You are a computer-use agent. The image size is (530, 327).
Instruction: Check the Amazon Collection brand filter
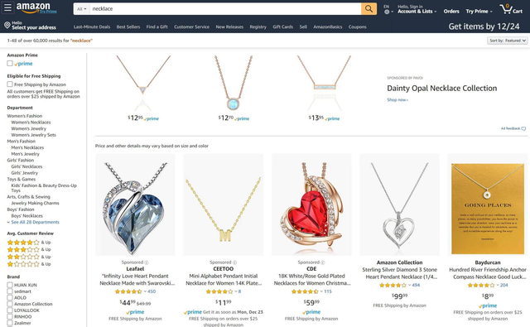click(x=10, y=304)
